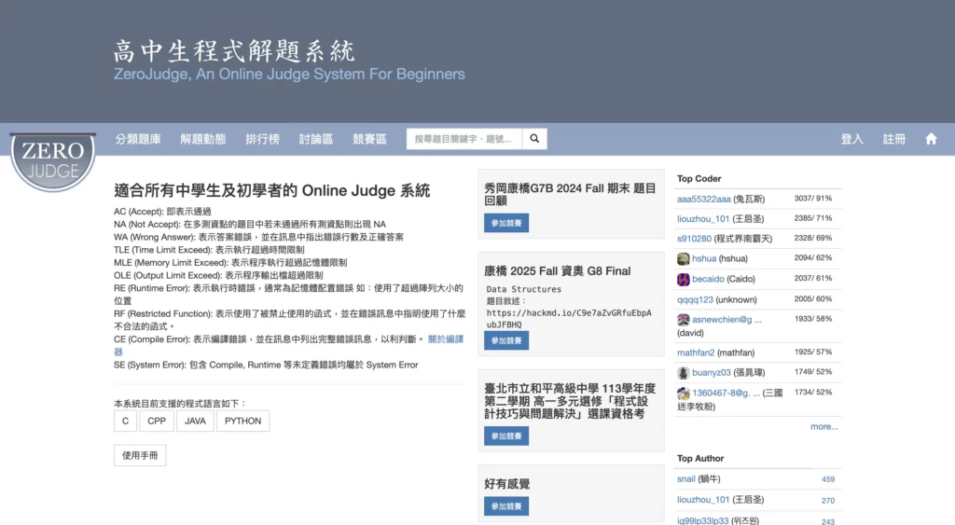Click 1360467-8@g's avatar icon
This screenshot has height=525, width=955.
click(x=684, y=394)
